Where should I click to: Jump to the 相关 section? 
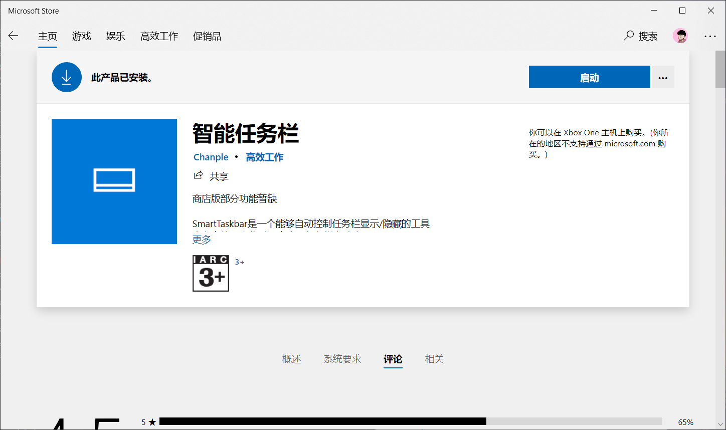pos(435,359)
